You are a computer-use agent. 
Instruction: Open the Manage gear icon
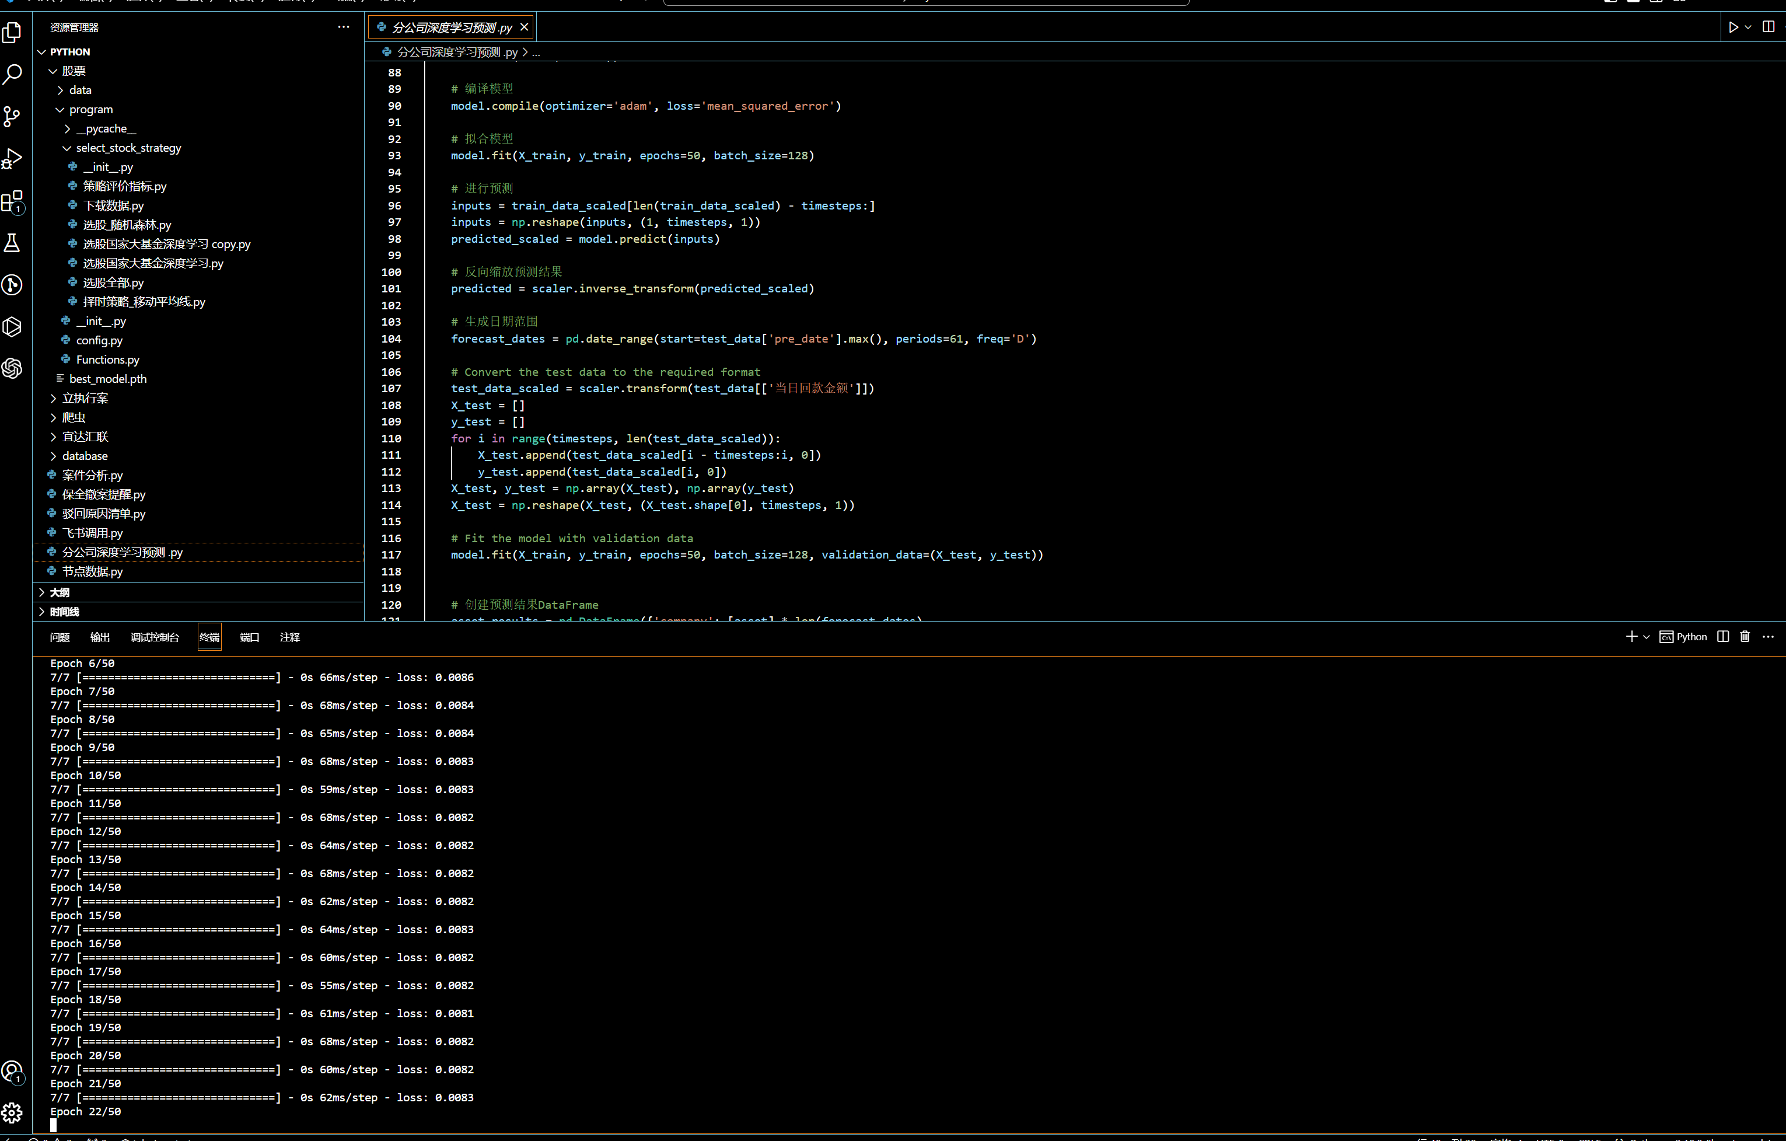click(x=13, y=1113)
